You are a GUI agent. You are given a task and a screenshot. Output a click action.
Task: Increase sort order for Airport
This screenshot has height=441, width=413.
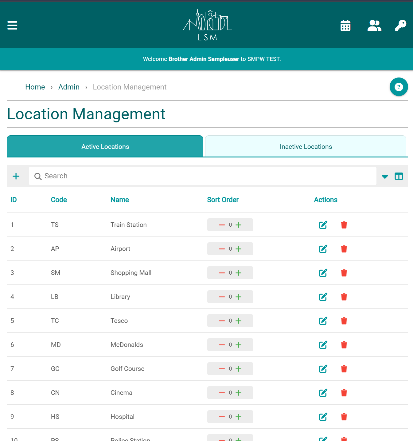(x=239, y=249)
